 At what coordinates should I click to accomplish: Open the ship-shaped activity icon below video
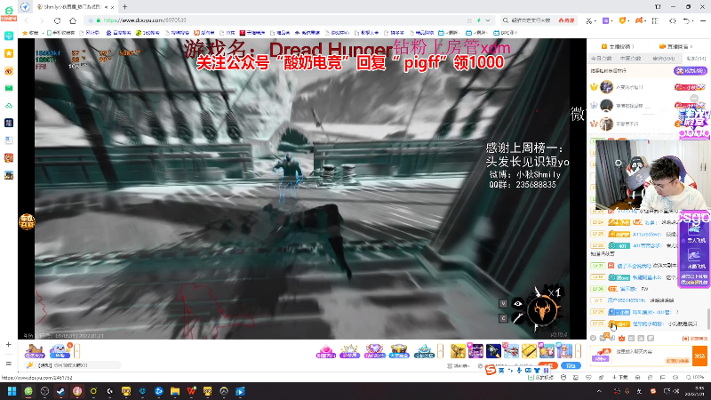click(x=35, y=350)
